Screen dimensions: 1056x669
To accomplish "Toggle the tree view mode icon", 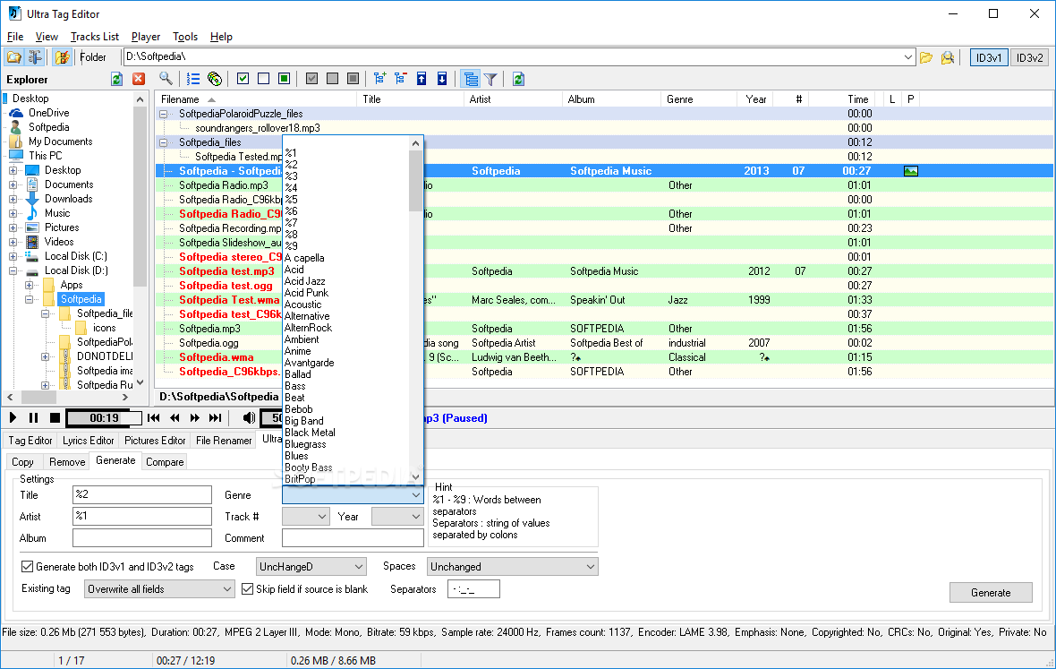I will 471,79.
